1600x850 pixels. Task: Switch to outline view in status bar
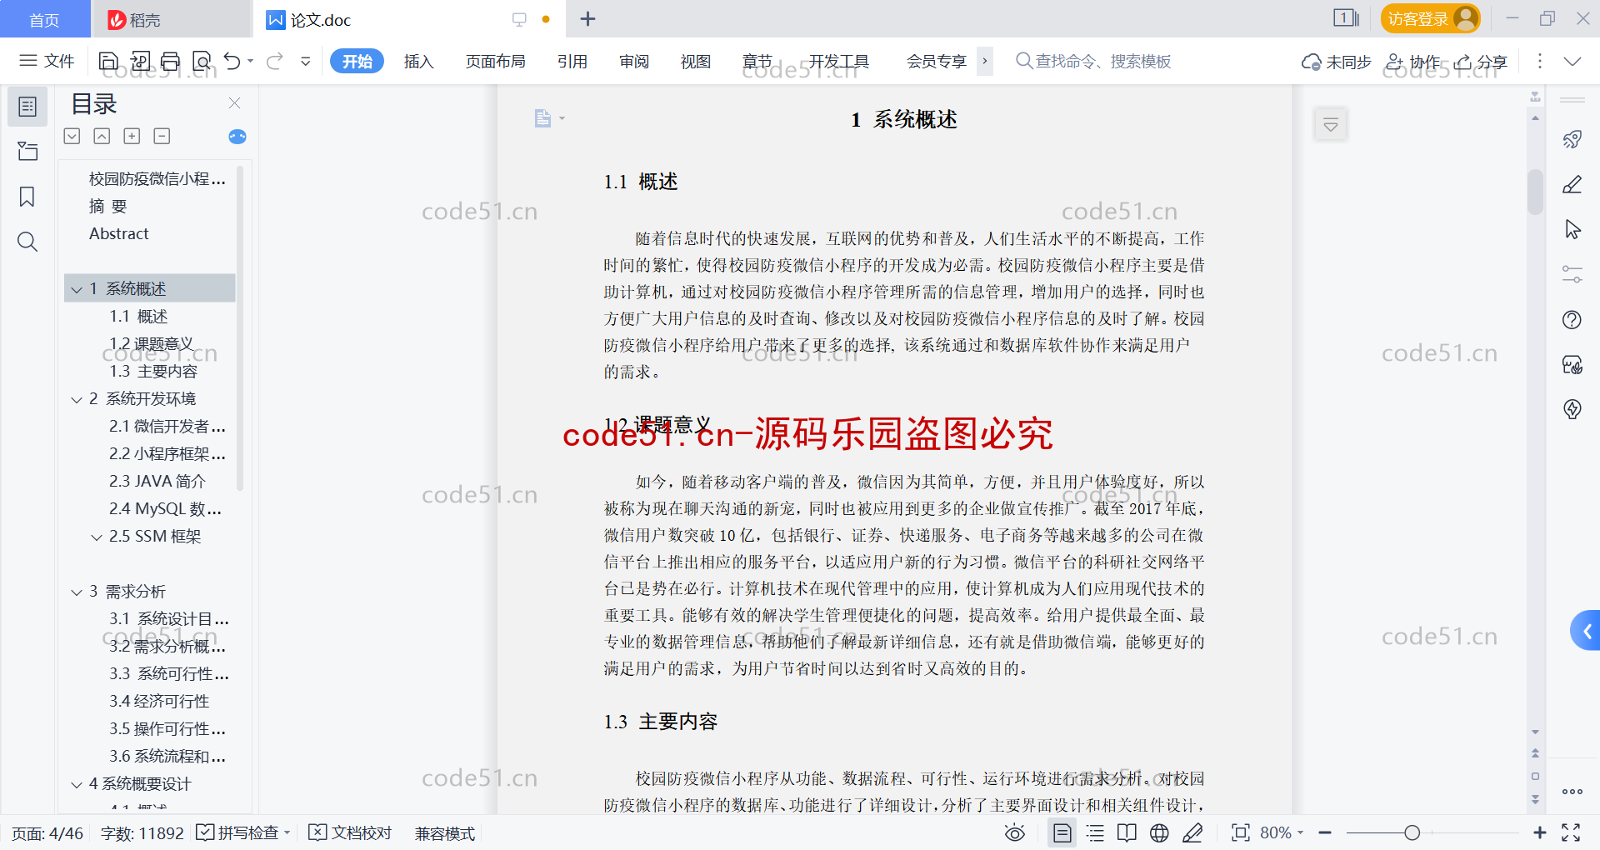pyautogui.click(x=1096, y=832)
